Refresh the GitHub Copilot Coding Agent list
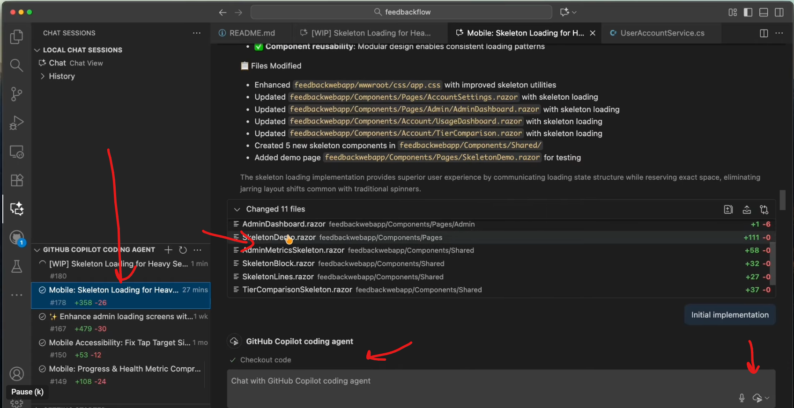The image size is (794, 408). [183, 250]
